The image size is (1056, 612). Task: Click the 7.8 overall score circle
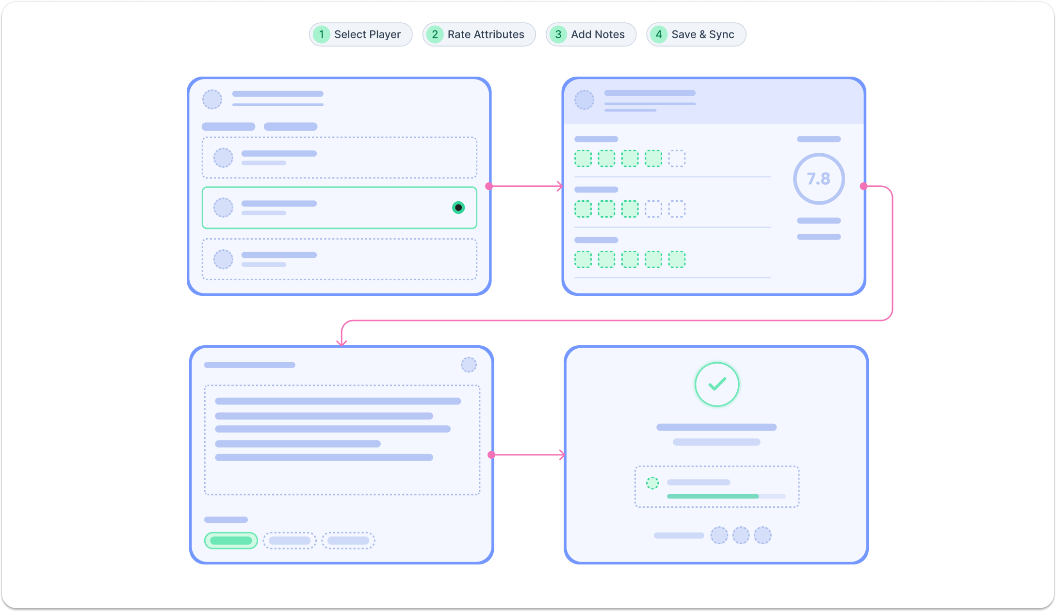(x=818, y=179)
